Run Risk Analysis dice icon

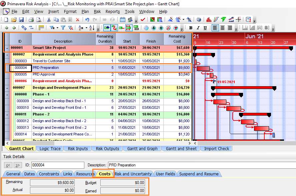coord(199,20)
